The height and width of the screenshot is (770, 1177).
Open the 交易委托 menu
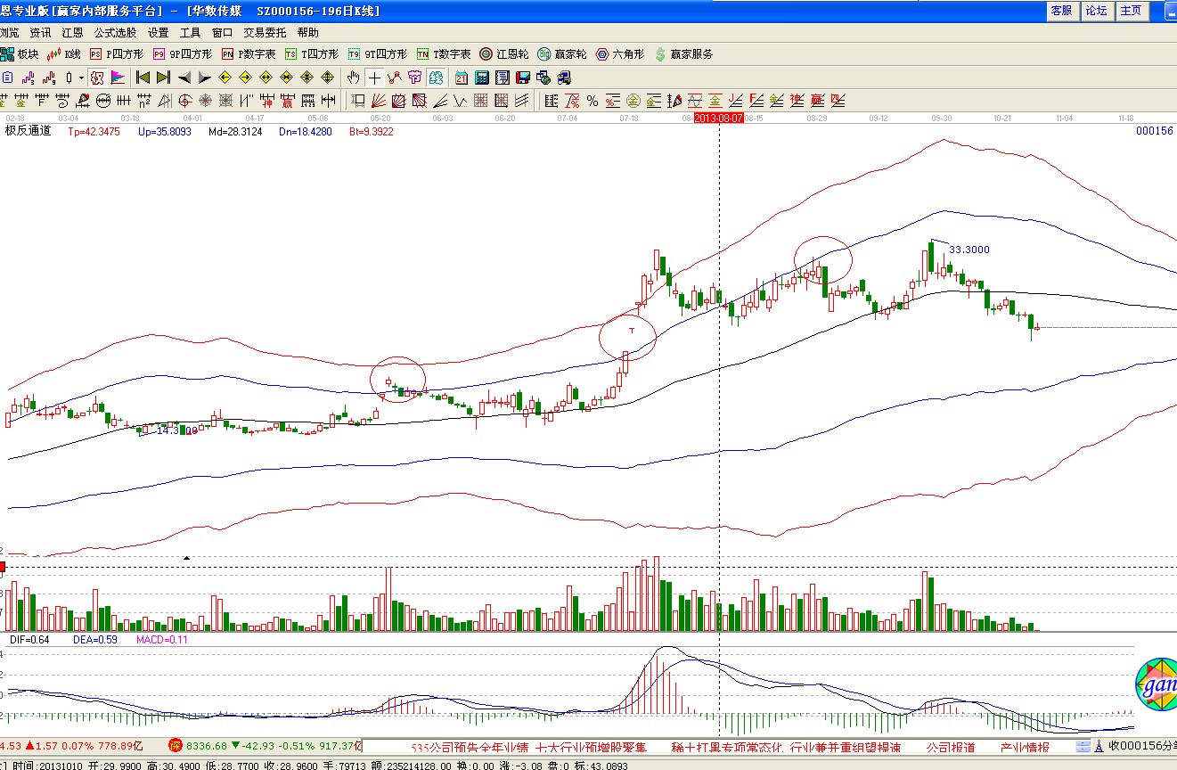pos(265,32)
